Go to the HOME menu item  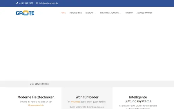[63, 13]
